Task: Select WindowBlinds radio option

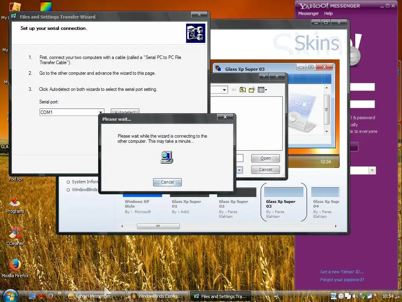Action: (68, 190)
